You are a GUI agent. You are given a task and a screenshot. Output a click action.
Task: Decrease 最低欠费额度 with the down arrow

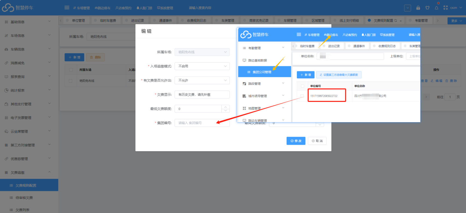(x=225, y=110)
